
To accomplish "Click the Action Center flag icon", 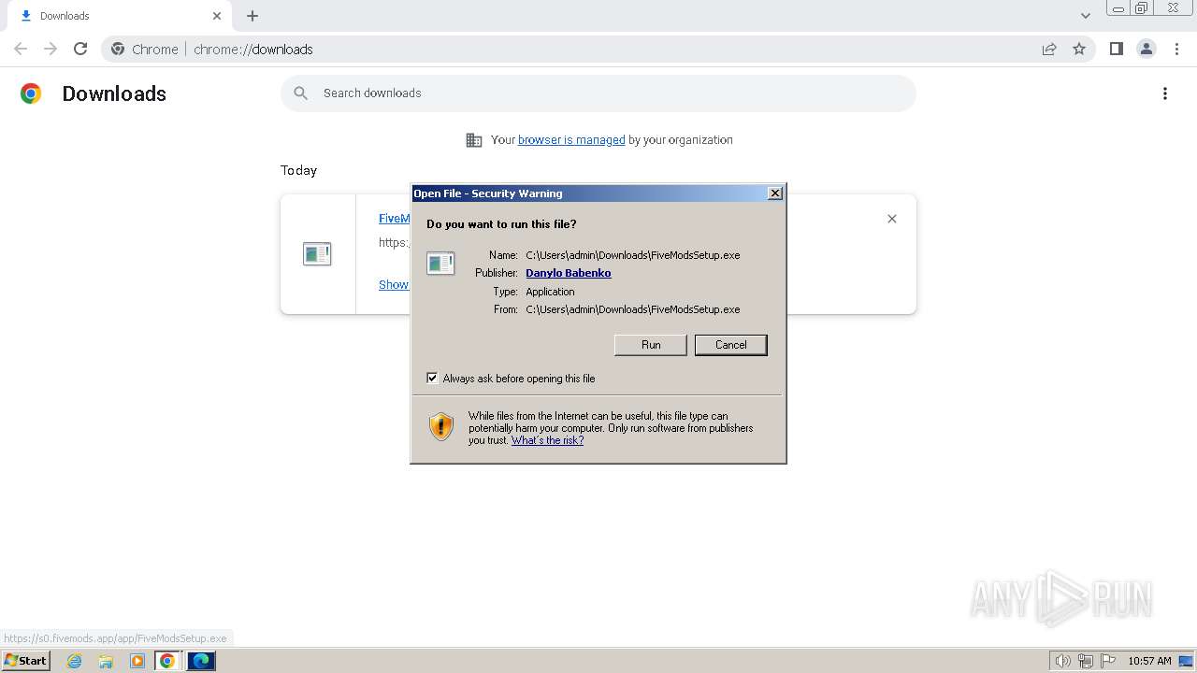I will coord(1108,661).
